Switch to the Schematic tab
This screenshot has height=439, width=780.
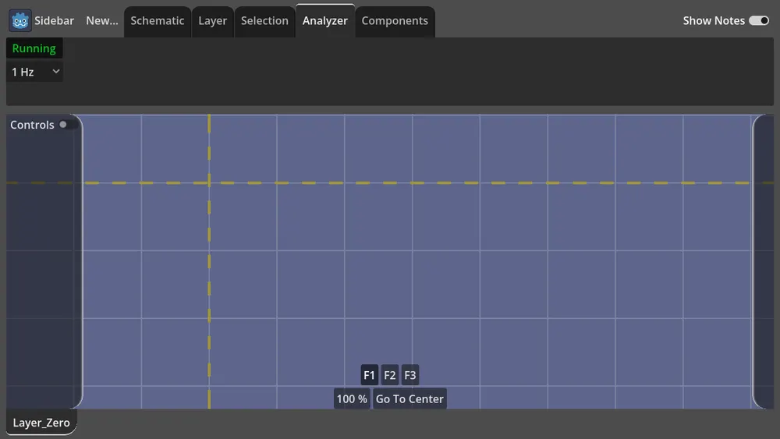point(157,21)
